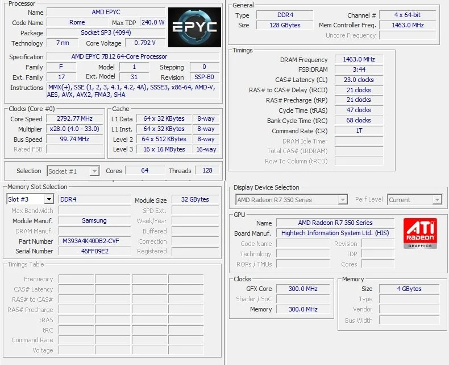The height and width of the screenshot is (365, 449).
Task: Click the L1 Data value 64 x 32 KBytes
Action: click(164, 118)
